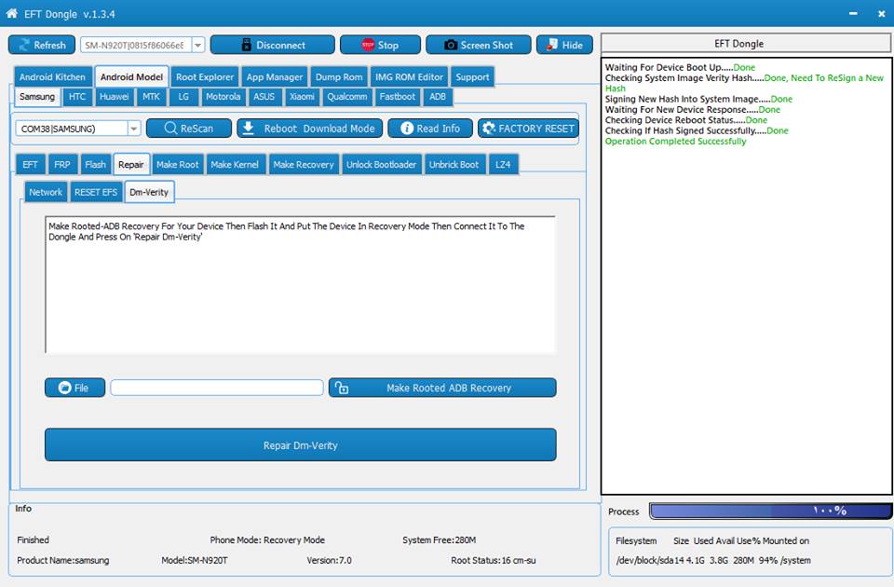
Task: Open the Xiaomi tab
Action: point(302,97)
